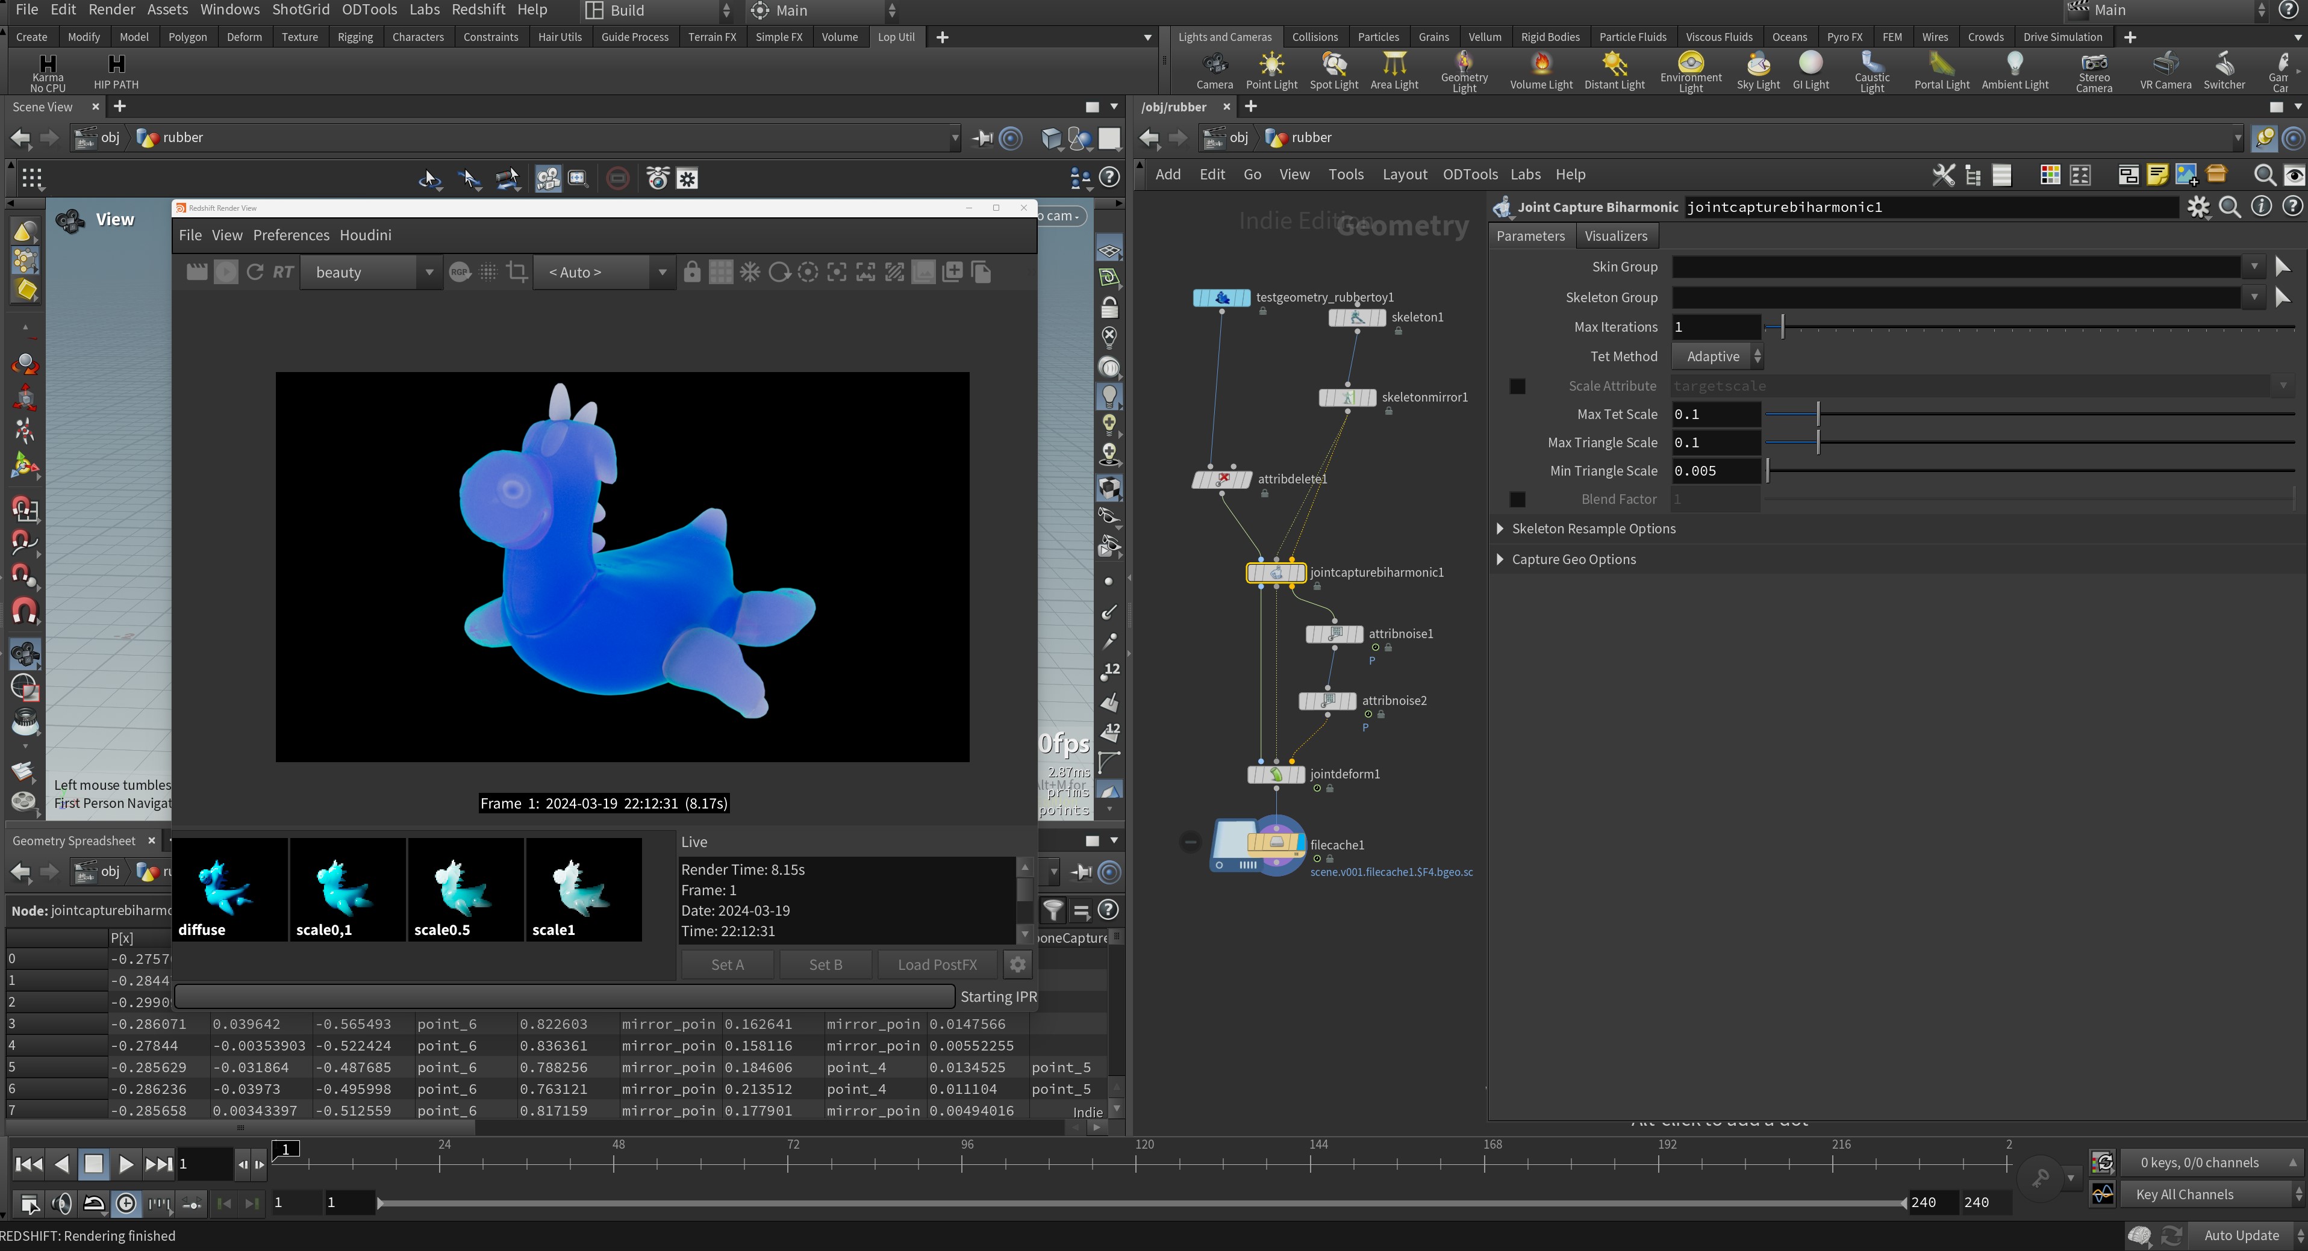Image resolution: width=2308 pixels, height=1251 pixels.
Task: Adjust the Max Iterations slider
Action: pos(2030,327)
